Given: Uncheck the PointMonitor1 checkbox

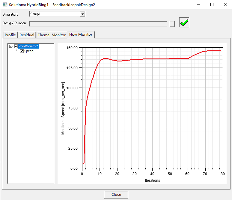Looking at the screenshot, I should [x=16, y=46].
